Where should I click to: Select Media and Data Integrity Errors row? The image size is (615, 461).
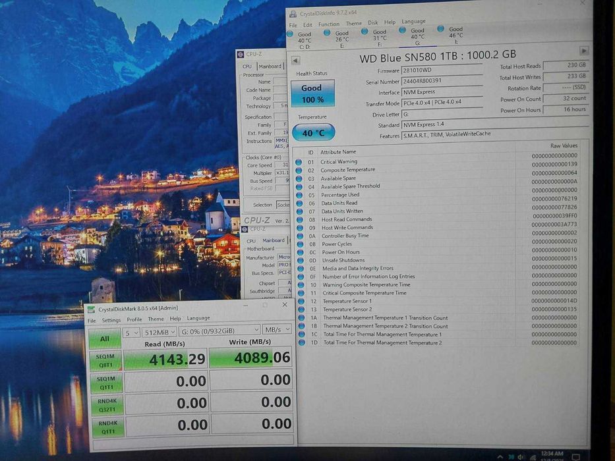437,268
